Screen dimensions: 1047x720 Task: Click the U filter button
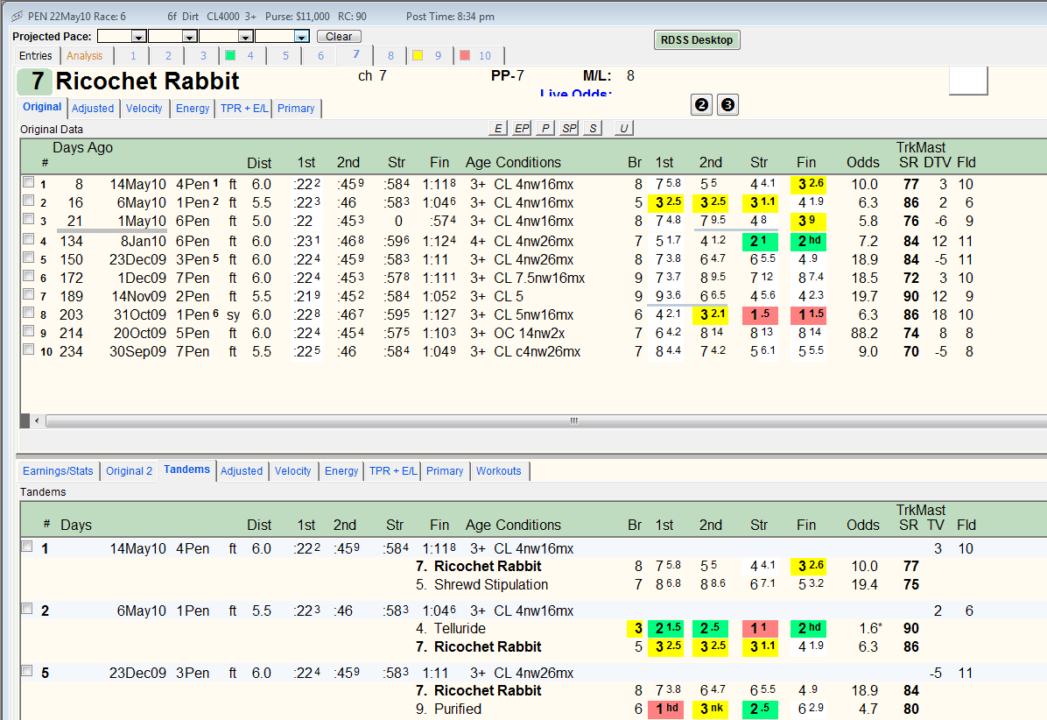click(623, 128)
